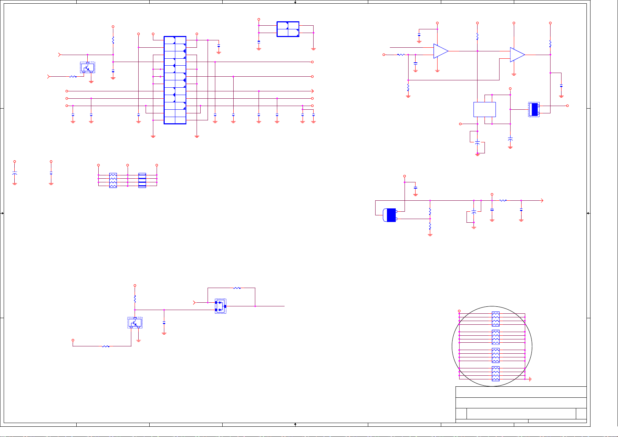This screenshot has width=618, height=437.
Task: Click the input port arrow above the upper-left transistor
Action: [59, 55]
